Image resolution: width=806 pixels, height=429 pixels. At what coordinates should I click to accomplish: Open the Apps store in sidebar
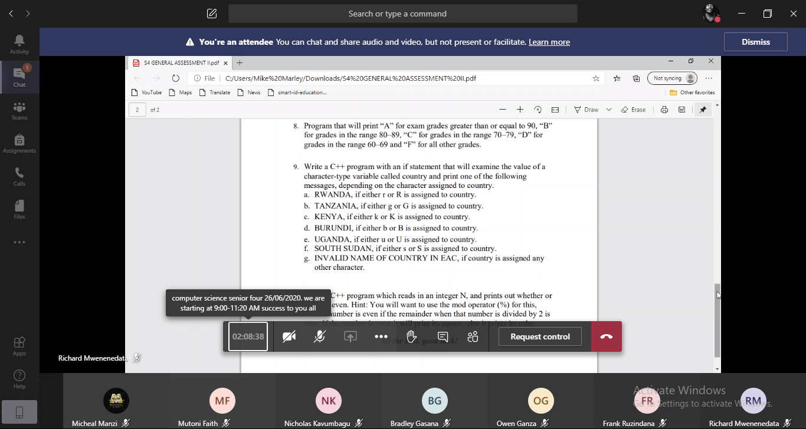click(x=19, y=346)
